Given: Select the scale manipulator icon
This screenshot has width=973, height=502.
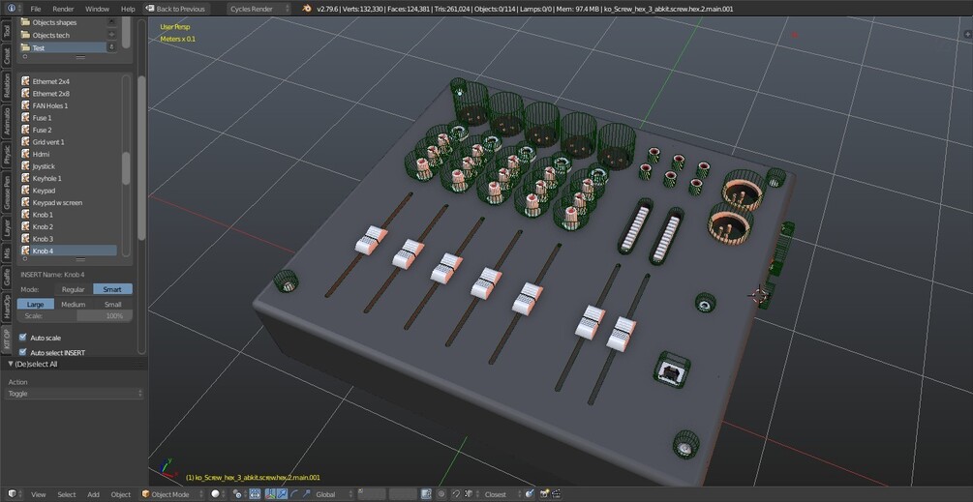Looking at the screenshot, I should (x=306, y=494).
